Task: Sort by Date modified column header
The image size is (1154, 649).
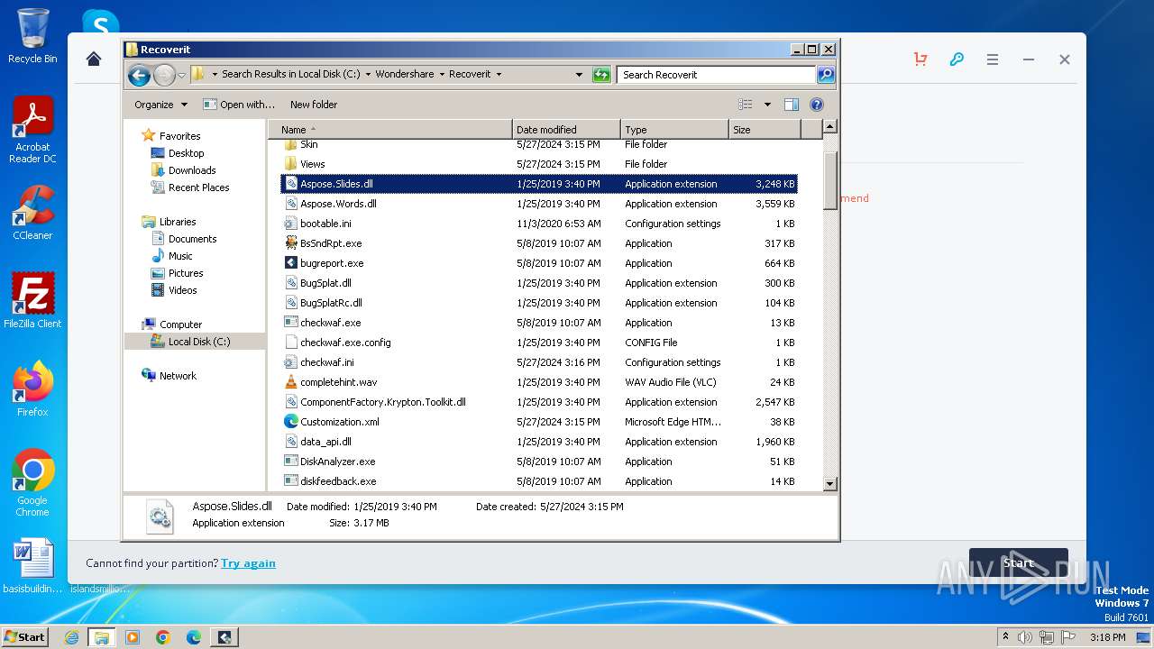Action: point(566,130)
